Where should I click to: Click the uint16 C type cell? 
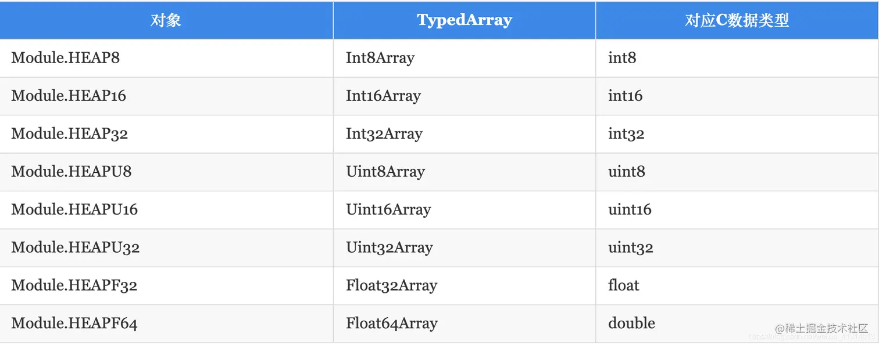coord(630,209)
